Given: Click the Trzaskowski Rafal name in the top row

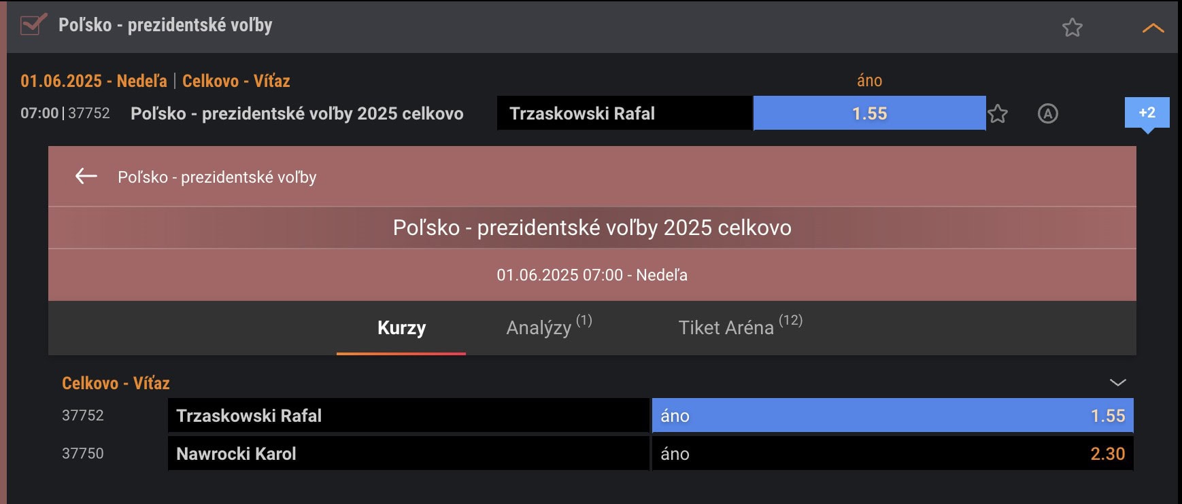Looking at the screenshot, I should 582,113.
